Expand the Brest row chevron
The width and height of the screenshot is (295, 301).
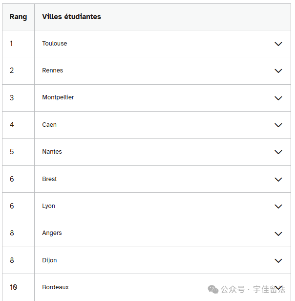pyautogui.click(x=278, y=180)
